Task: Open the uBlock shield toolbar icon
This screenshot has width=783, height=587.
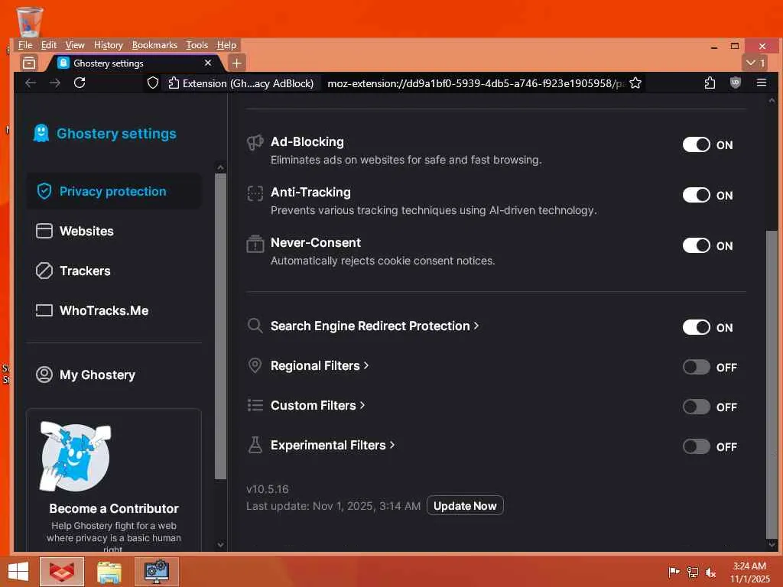Action: pos(735,83)
